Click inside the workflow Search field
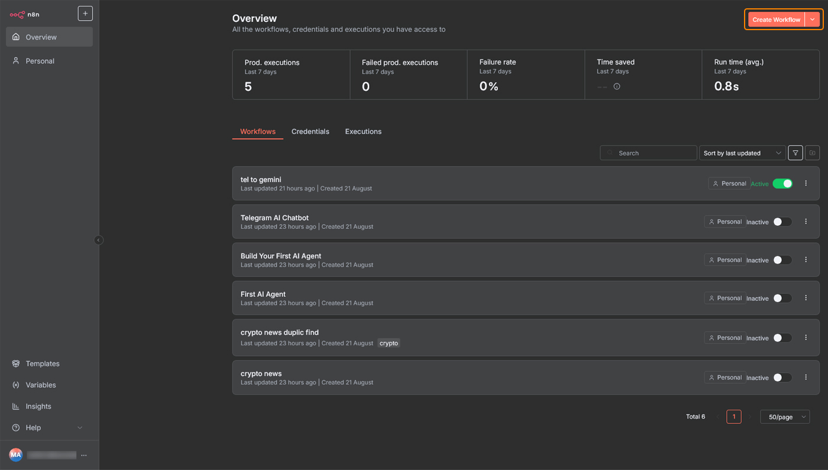Viewport: 828px width, 470px height. pos(648,153)
